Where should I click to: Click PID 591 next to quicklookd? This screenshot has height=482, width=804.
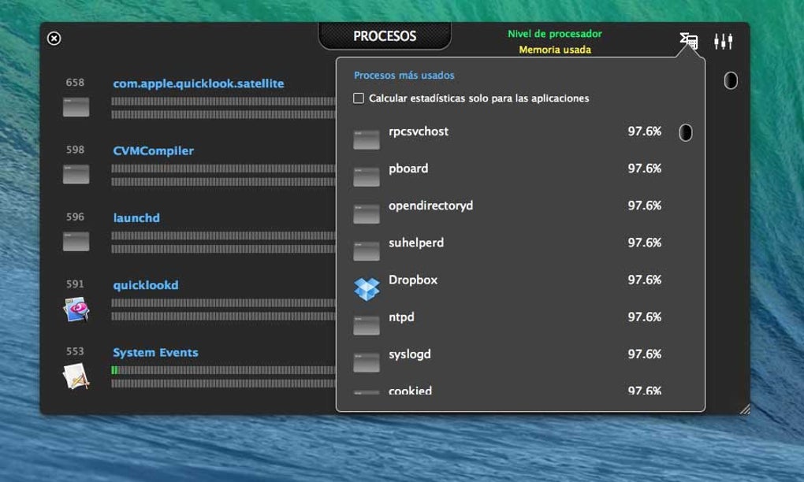click(x=75, y=284)
